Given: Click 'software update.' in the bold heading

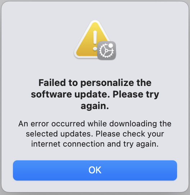Looking at the screenshot, I should coord(71,94).
